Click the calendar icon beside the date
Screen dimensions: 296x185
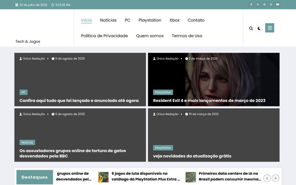(x=16, y=5)
